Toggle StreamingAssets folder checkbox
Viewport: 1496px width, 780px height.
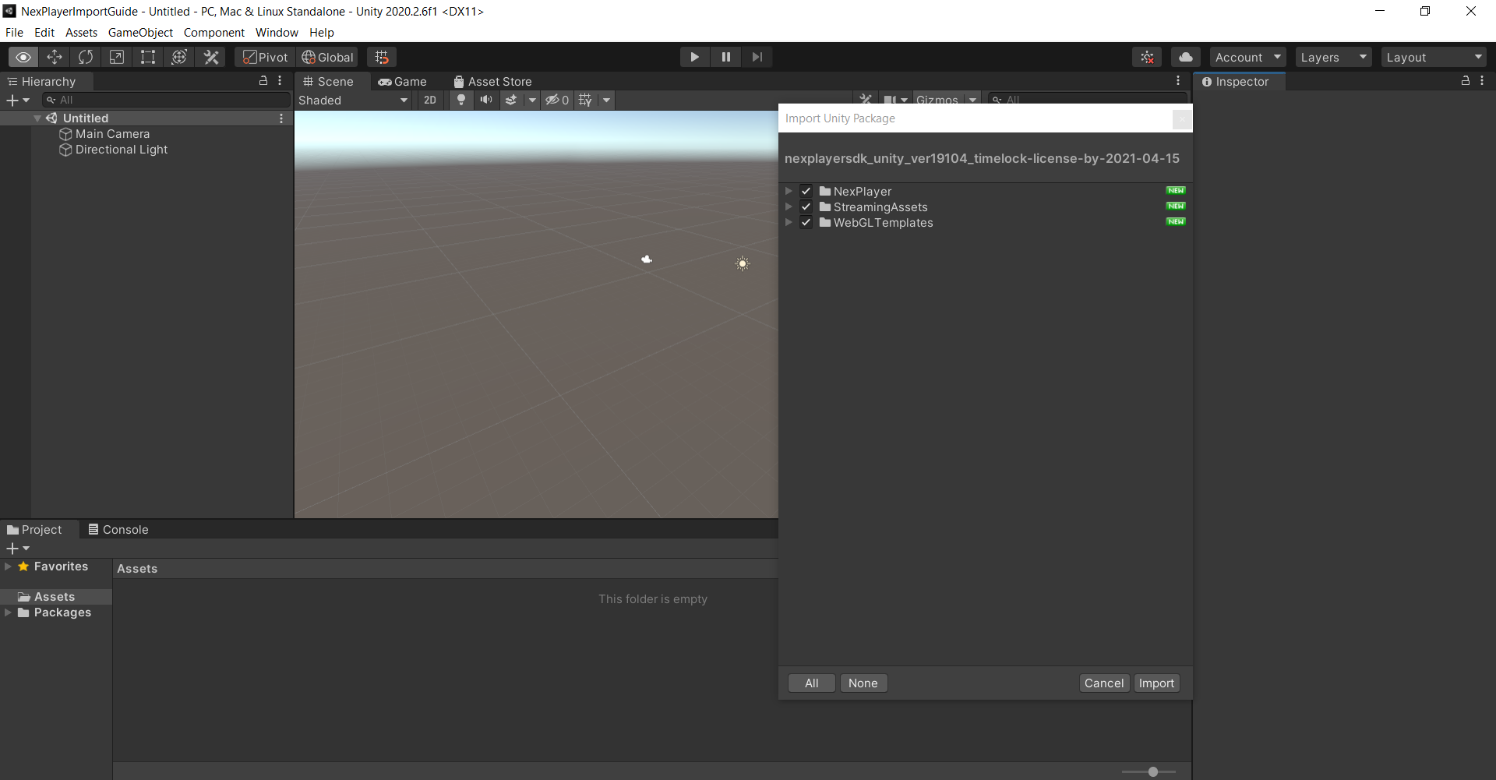[806, 206]
